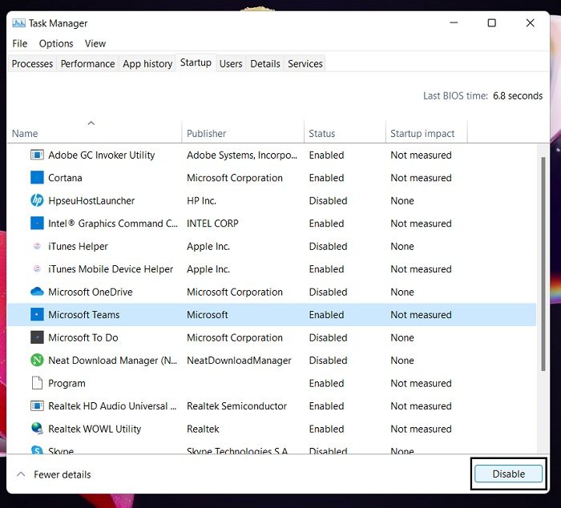
Task: Click the HpseuHostLauncher HP logo icon
Action: coord(37,201)
